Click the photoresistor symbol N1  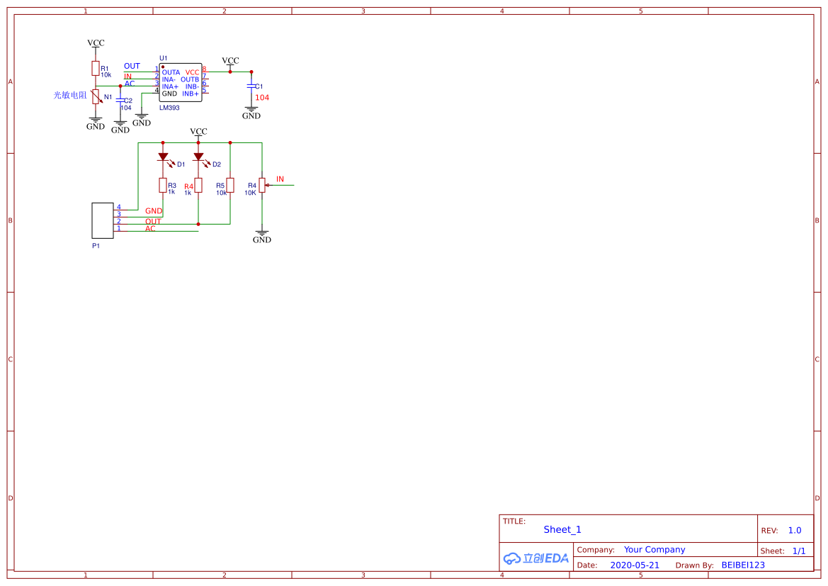click(96, 96)
